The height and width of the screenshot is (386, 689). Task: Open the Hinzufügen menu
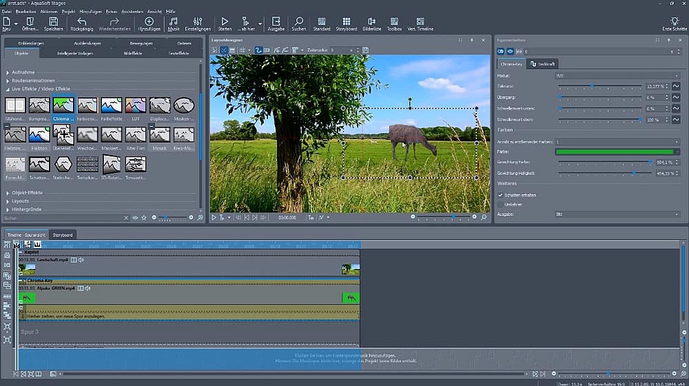96,12
